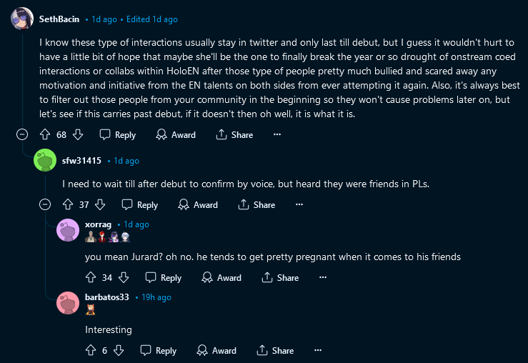Reply to sfw31415's comment
This screenshot has width=528, height=363.
[139, 204]
